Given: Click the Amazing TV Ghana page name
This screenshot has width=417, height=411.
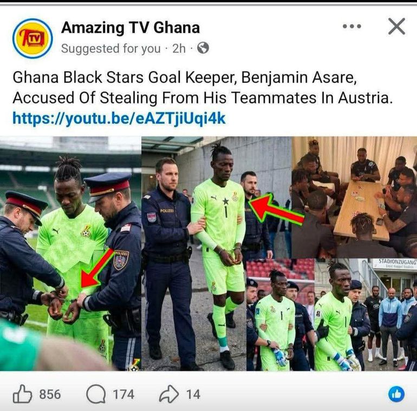Looking at the screenshot, I should [131, 28].
